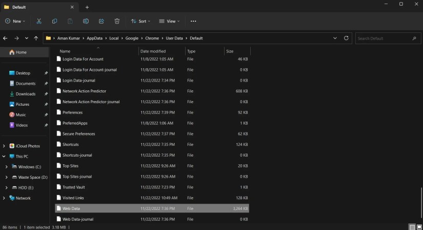Switch to Details view icon in status bar
Image resolution: width=423 pixels, height=230 pixels.
click(412, 227)
